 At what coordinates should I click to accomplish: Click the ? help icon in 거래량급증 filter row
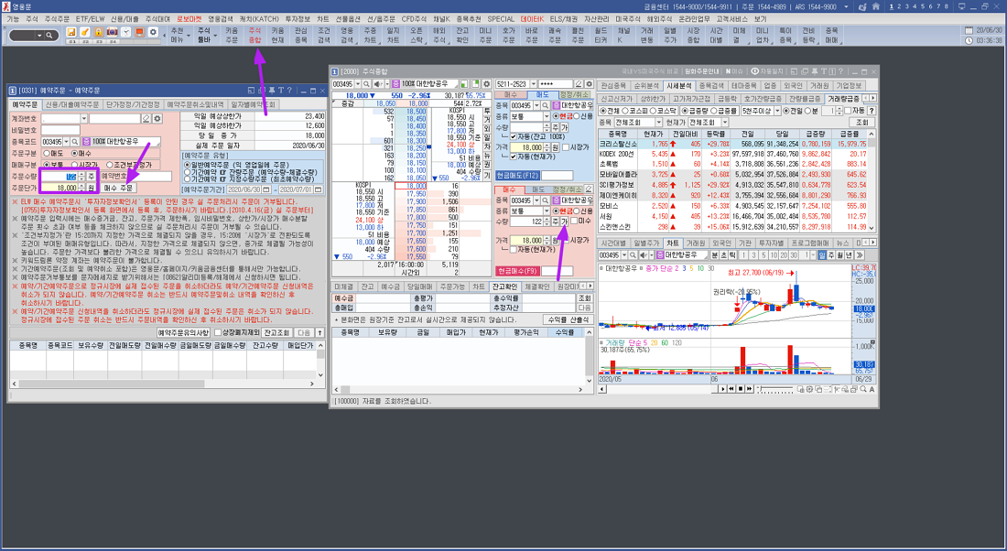click(872, 111)
